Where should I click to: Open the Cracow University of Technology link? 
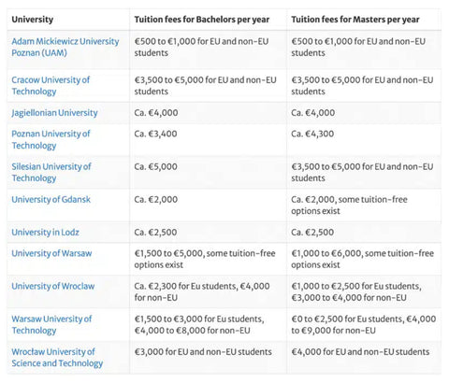[51, 86]
